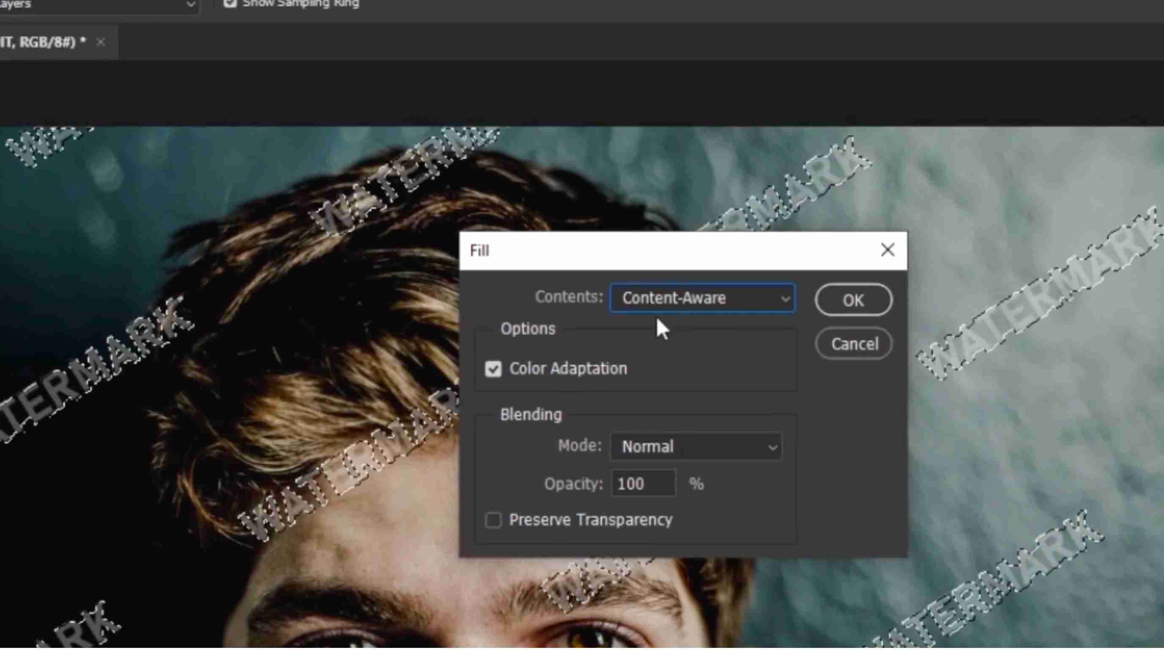Open the Contents dropdown showing Content-Aware
This screenshot has width=1164, height=650.
point(703,298)
